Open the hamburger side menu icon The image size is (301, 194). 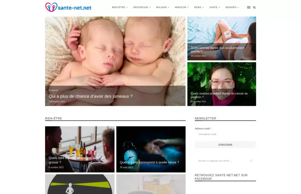(x=249, y=7)
